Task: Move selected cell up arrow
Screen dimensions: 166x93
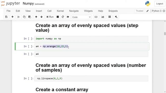Action: (36, 17)
